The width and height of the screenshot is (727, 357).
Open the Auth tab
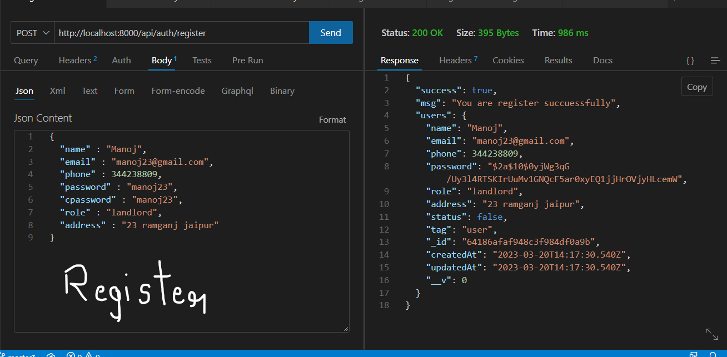pyautogui.click(x=121, y=60)
